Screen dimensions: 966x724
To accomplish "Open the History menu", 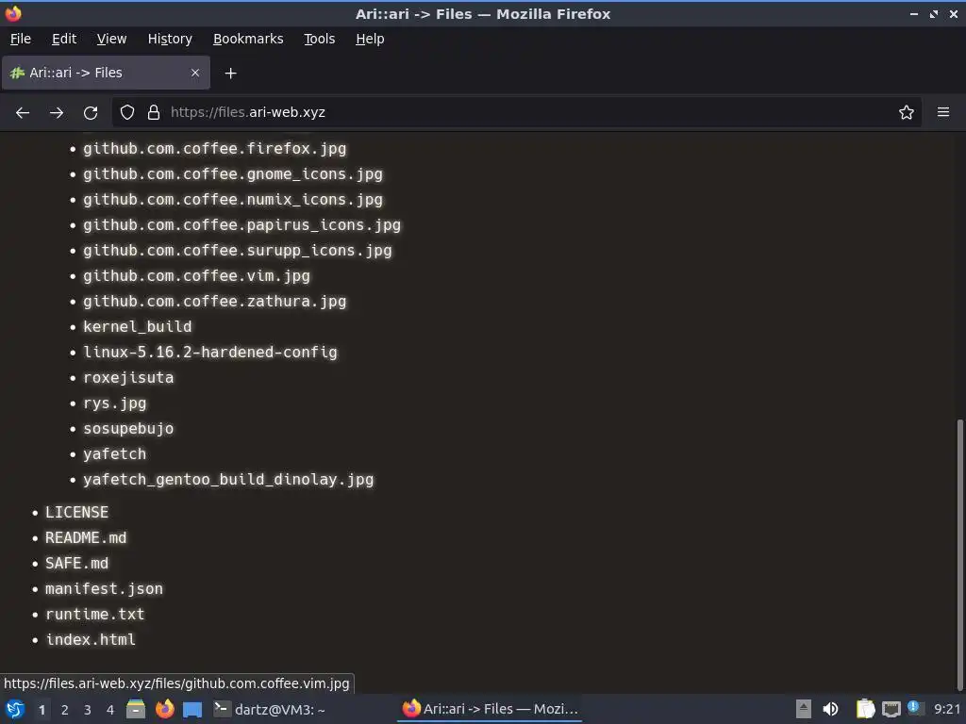I will coord(170,39).
